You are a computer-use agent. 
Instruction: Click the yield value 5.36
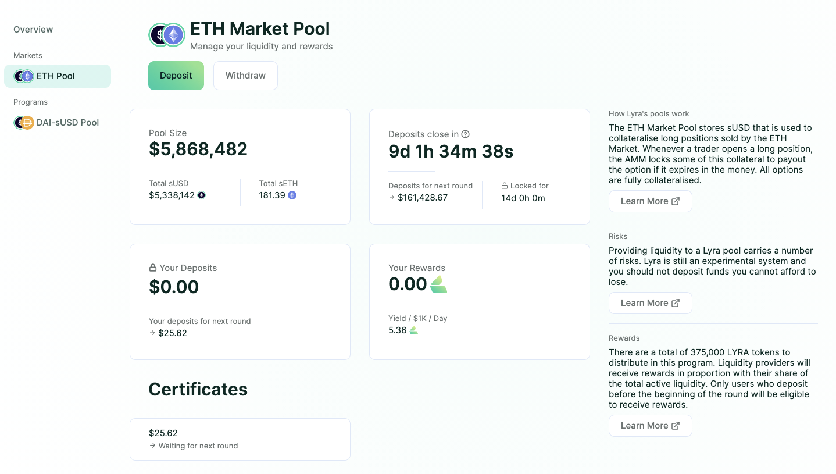tap(398, 330)
